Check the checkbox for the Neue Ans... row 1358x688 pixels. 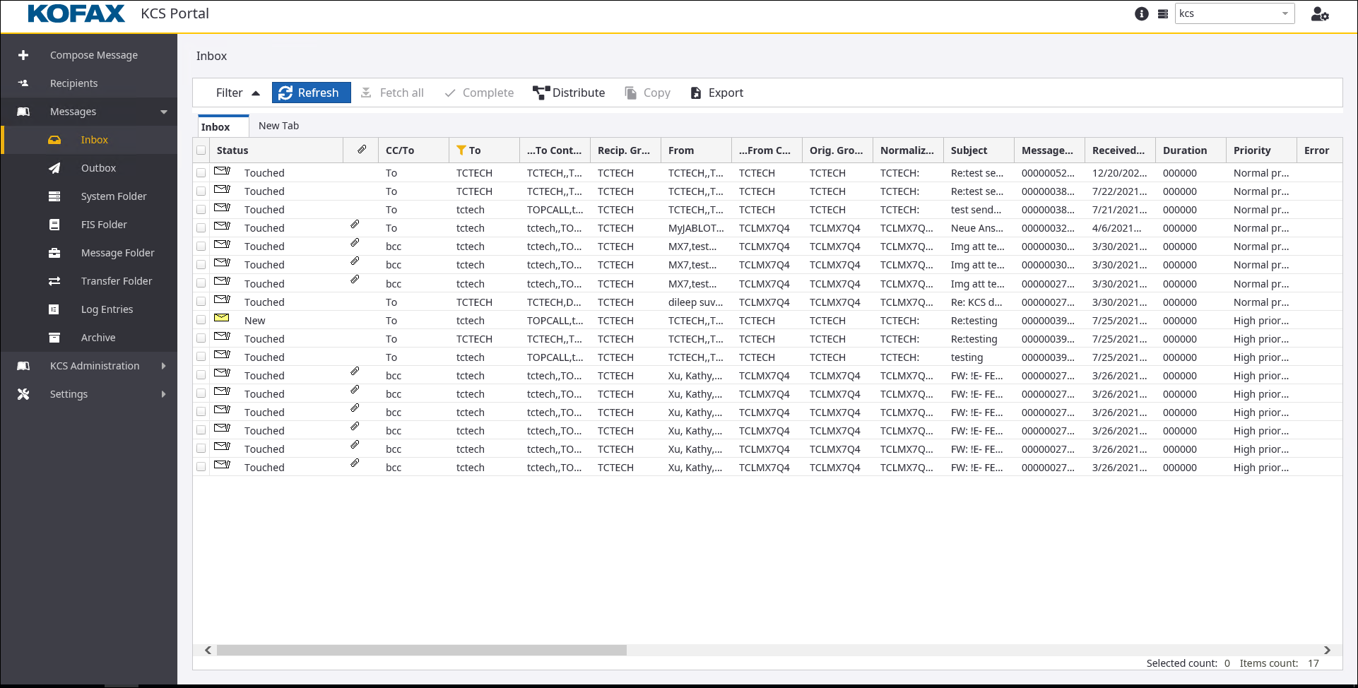(201, 228)
